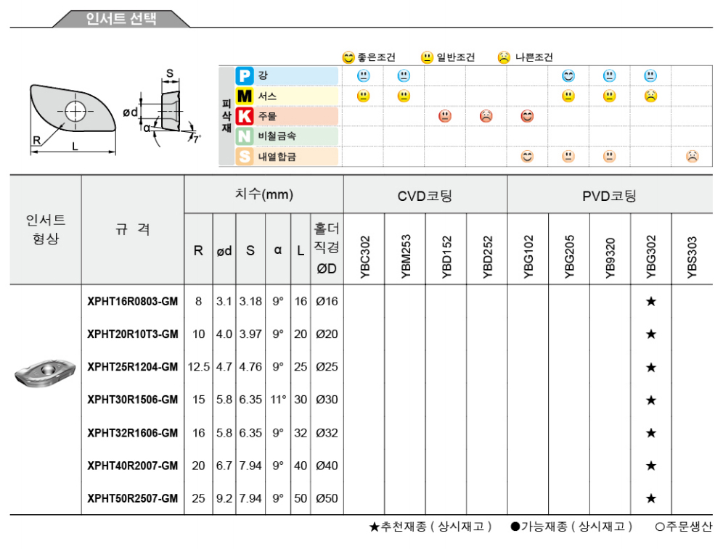Click the yellow M stainless material icon
The height and width of the screenshot is (549, 723).
245,96
